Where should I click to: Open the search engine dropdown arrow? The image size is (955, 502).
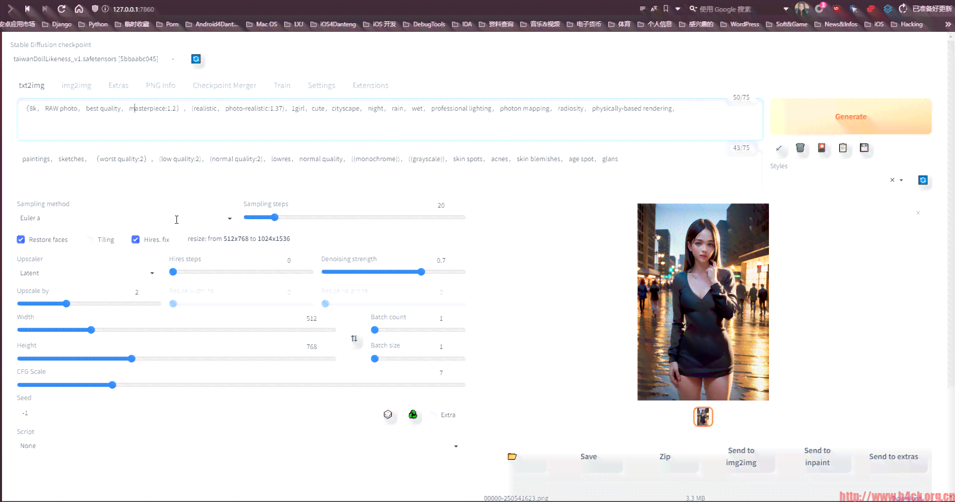(x=786, y=9)
